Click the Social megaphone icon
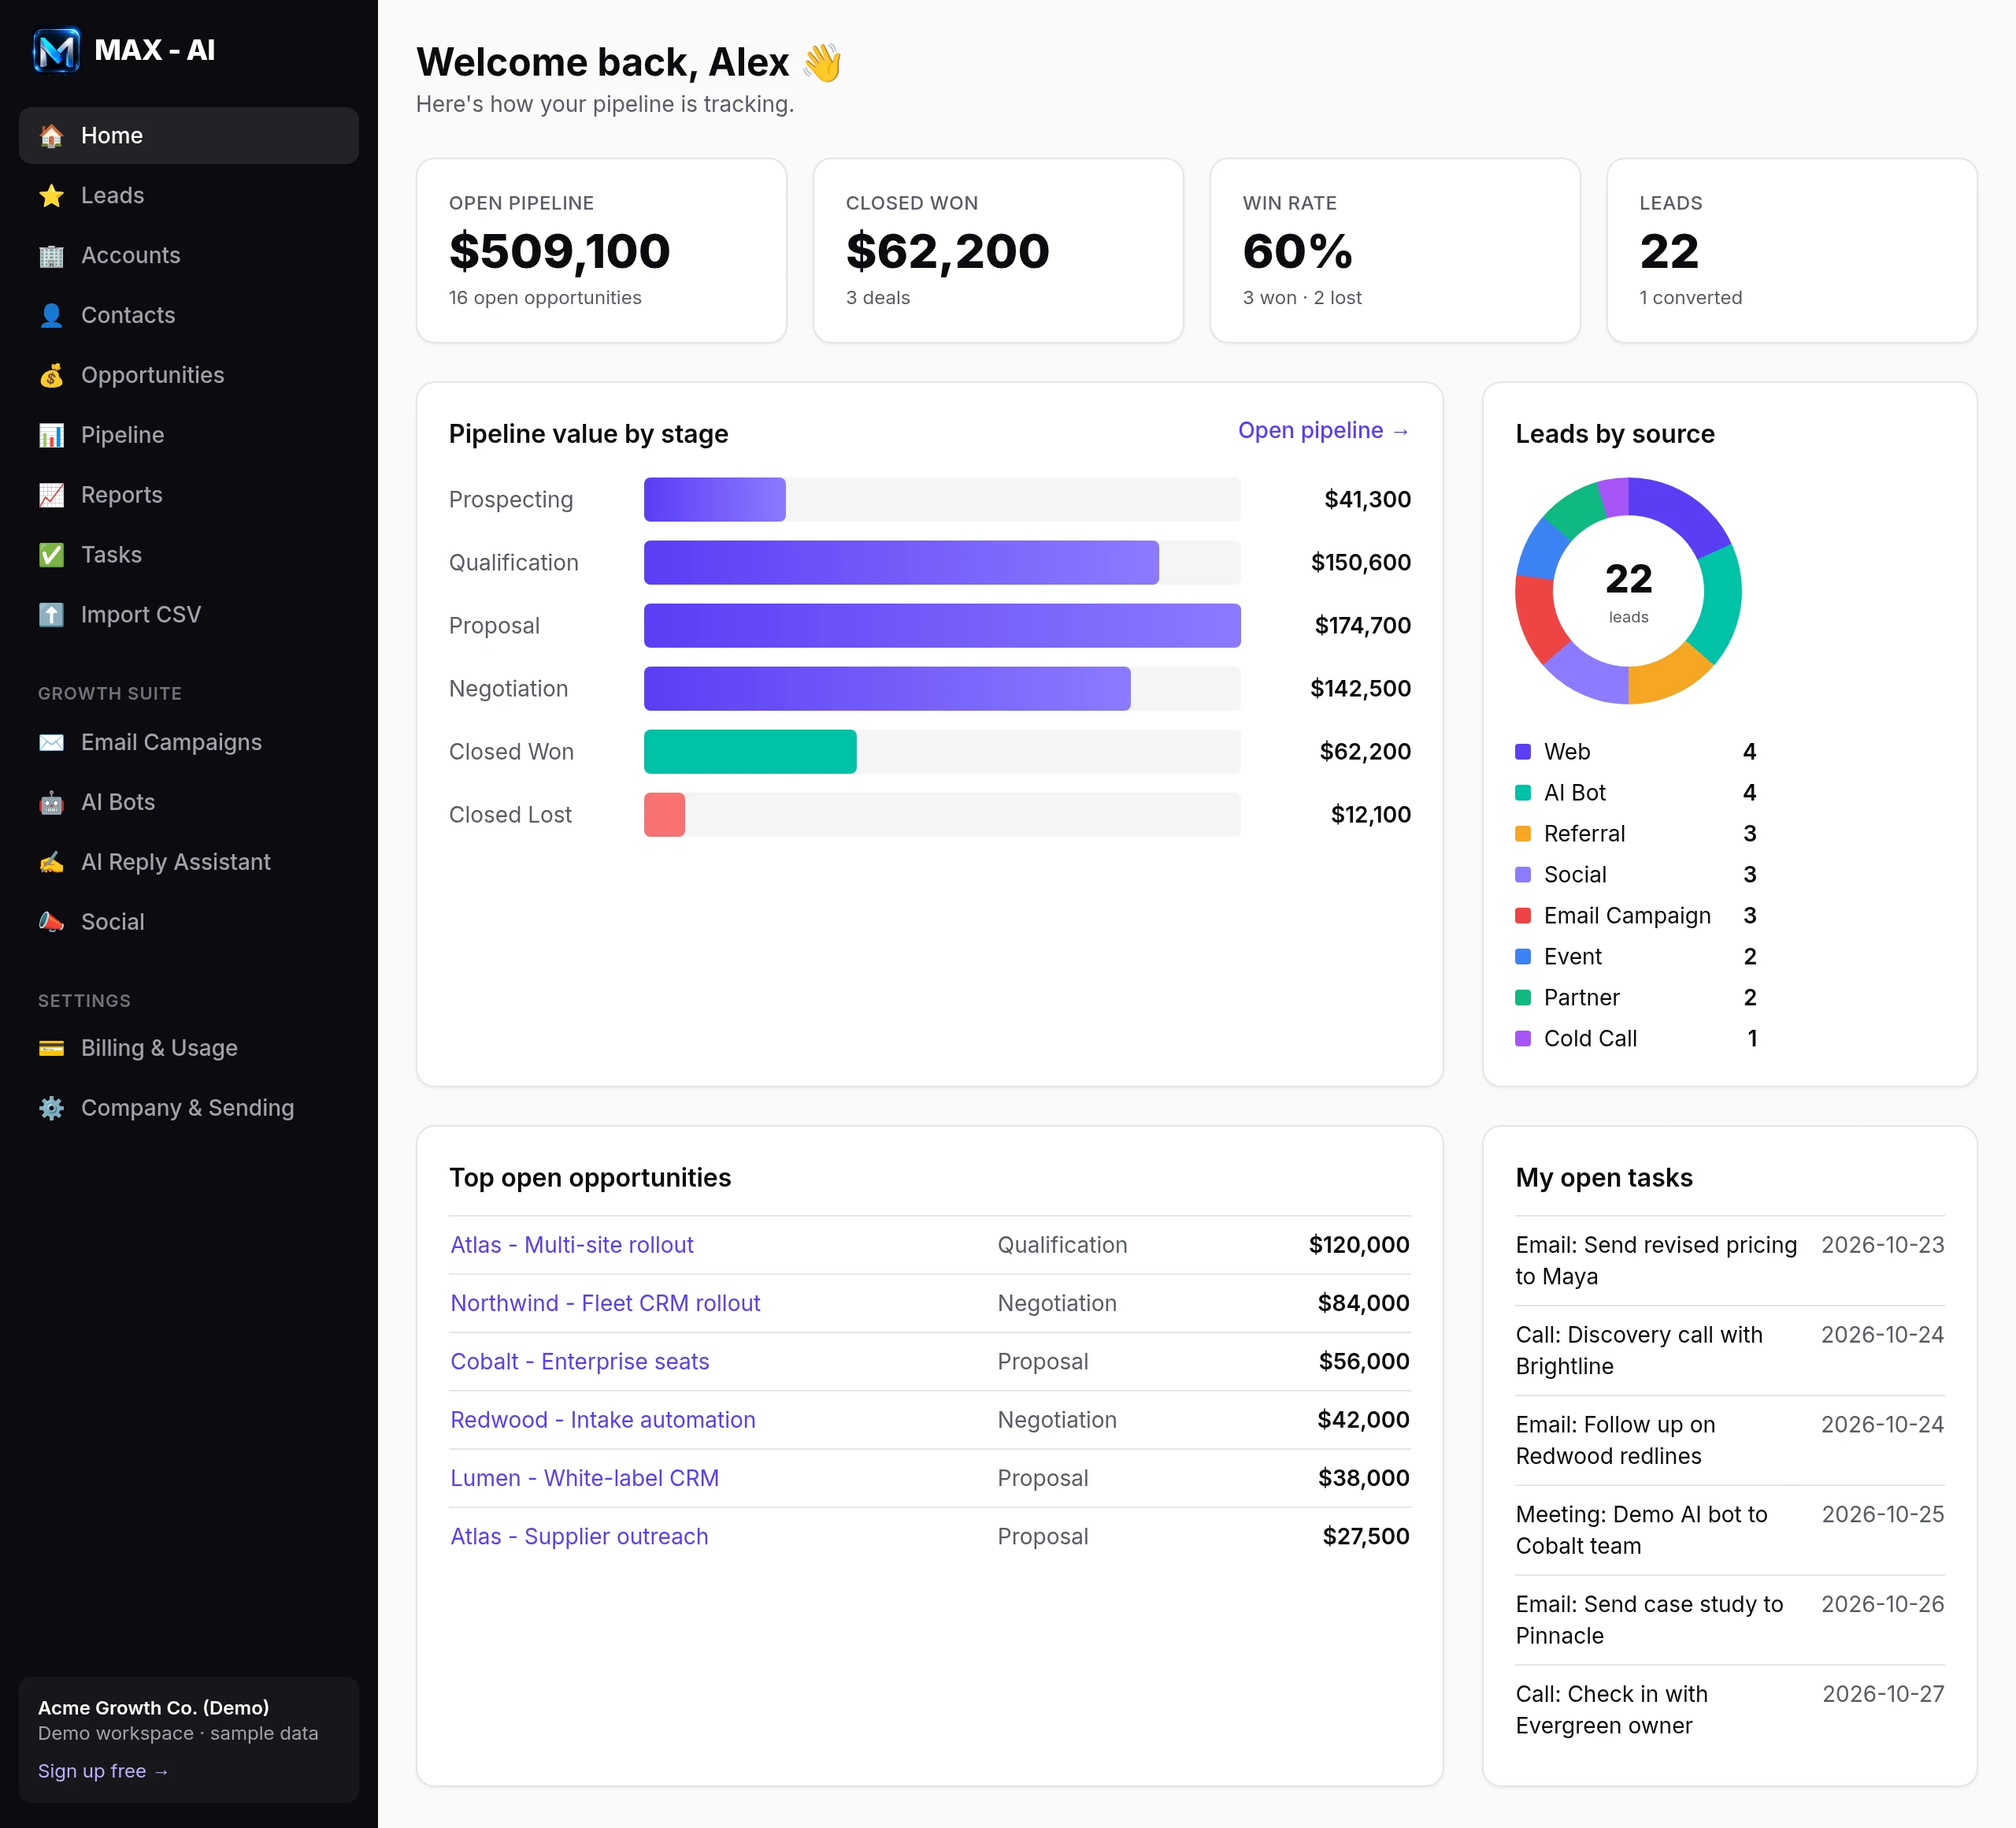 coord(51,923)
